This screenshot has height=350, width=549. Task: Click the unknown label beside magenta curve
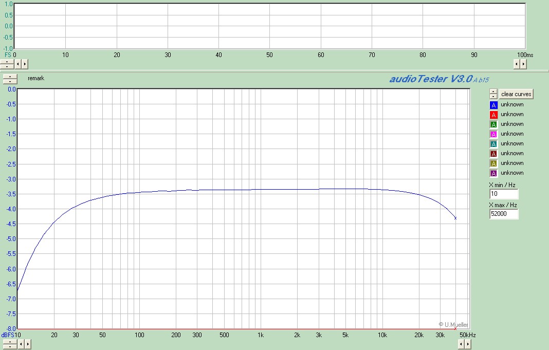512,134
